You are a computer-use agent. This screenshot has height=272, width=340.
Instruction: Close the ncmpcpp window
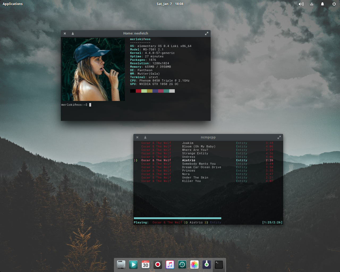[137, 137]
